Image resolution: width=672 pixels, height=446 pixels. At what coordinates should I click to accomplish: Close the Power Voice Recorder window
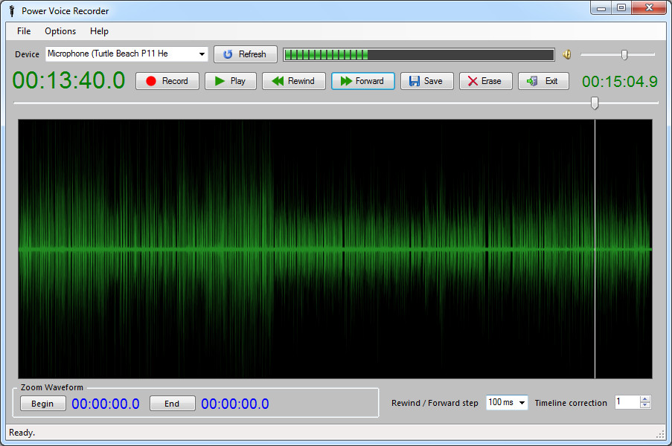click(649, 8)
